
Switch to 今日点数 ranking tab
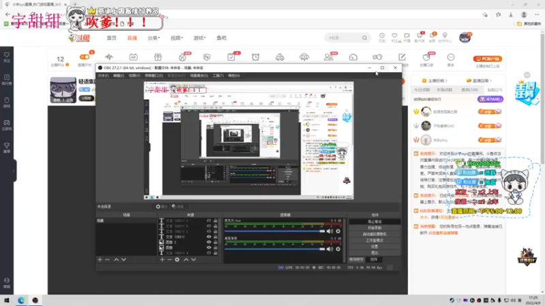pyautogui.click(x=422, y=90)
